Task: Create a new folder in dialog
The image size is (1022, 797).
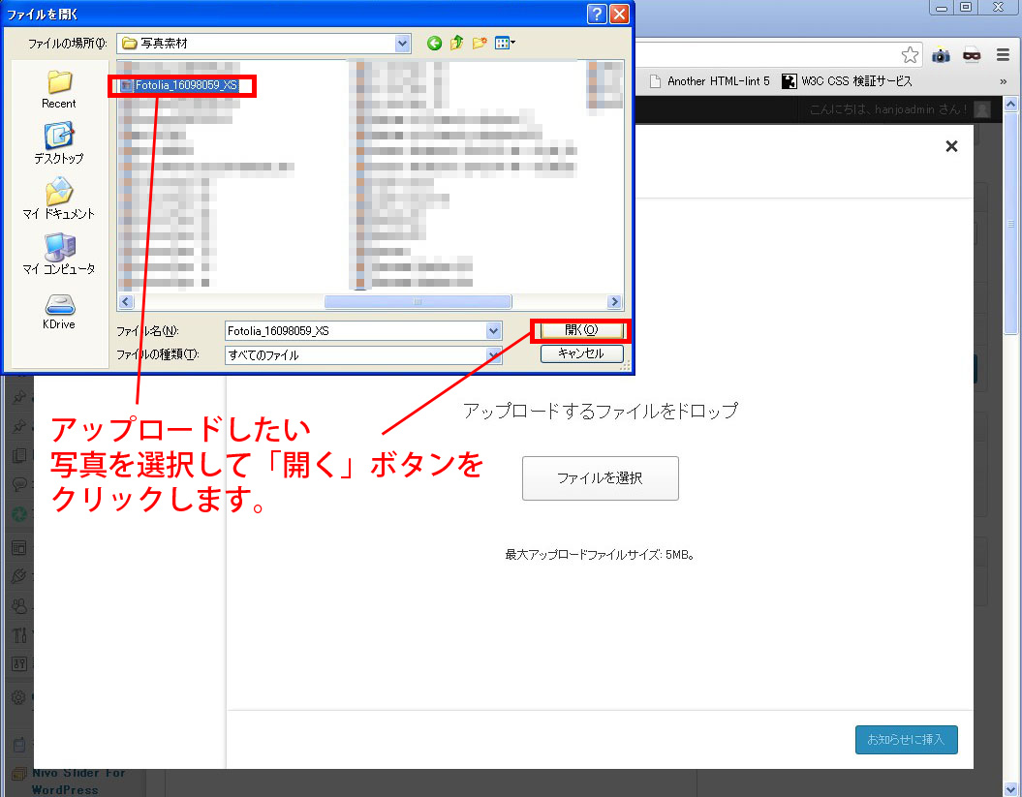Action: click(x=479, y=43)
